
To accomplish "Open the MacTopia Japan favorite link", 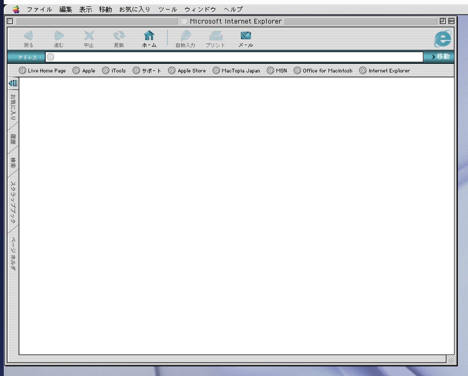I will (236, 71).
